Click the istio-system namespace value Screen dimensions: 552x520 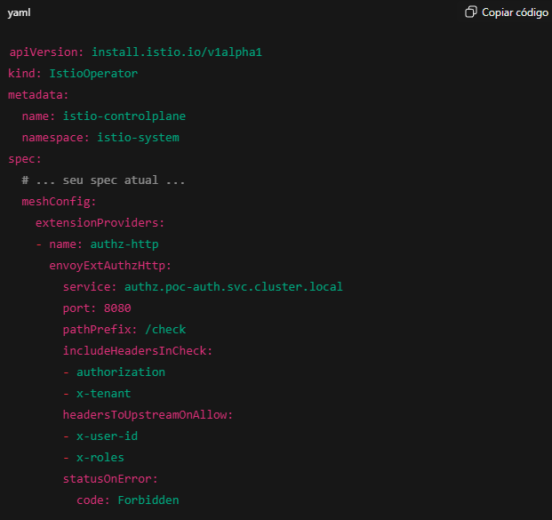[138, 138]
